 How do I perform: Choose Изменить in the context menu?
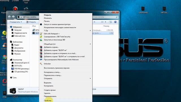click(48, 18)
